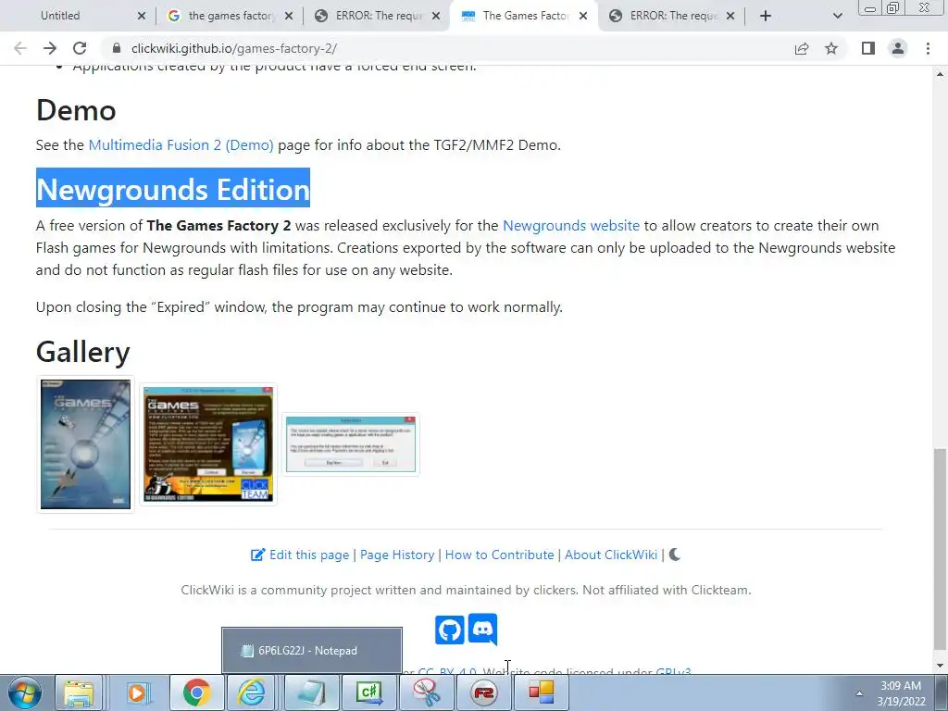Viewport: 948px width, 711px height.
Task: Click the browser forward arrow
Action: tap(50, 48)
